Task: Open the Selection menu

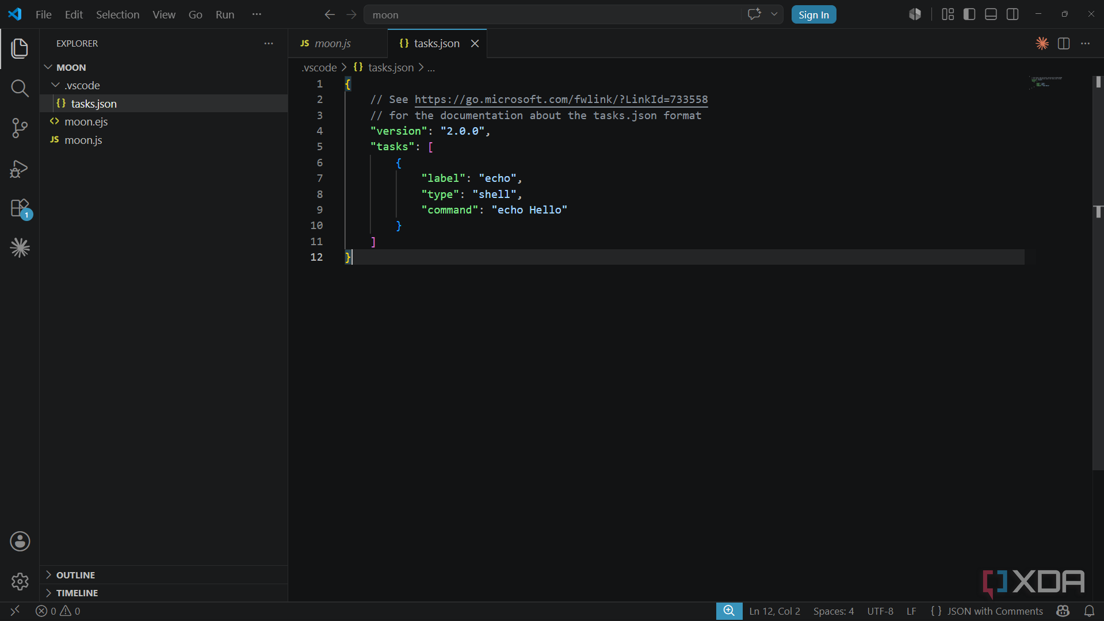Action: [117, 14]
